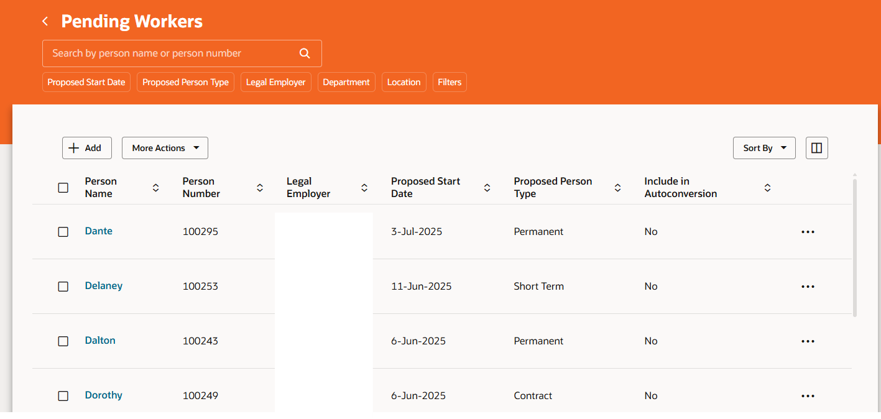Click person number 100295
This screenshot has width=881, height=419.
200,232
